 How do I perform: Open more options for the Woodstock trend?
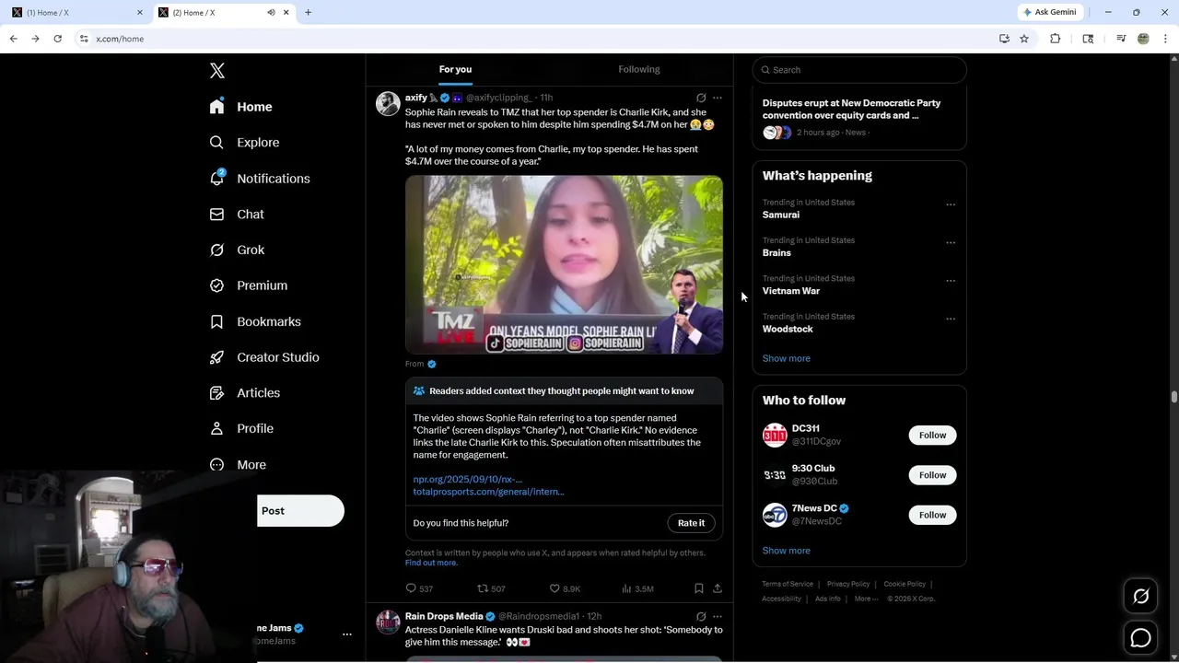[951, 319]
